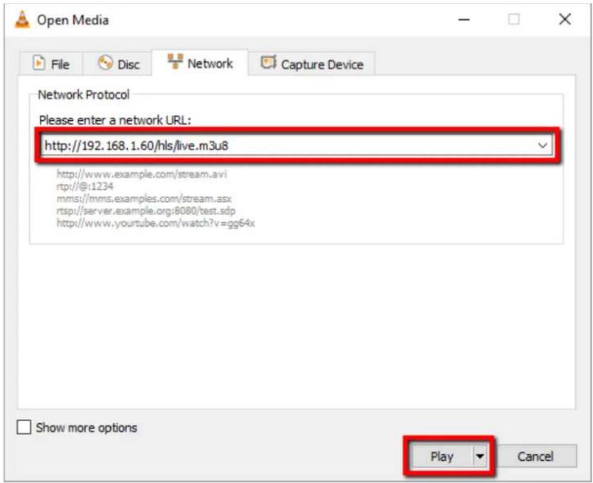Click the VLC cone icon in the title bar
Image resolution: width=593 pixels, height=483 pixels.
pyautogui.click(x=22, y=19)
